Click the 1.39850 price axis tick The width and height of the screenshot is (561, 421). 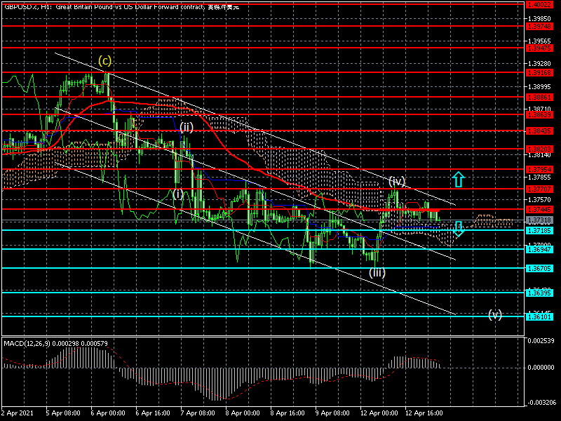[539, 18]
